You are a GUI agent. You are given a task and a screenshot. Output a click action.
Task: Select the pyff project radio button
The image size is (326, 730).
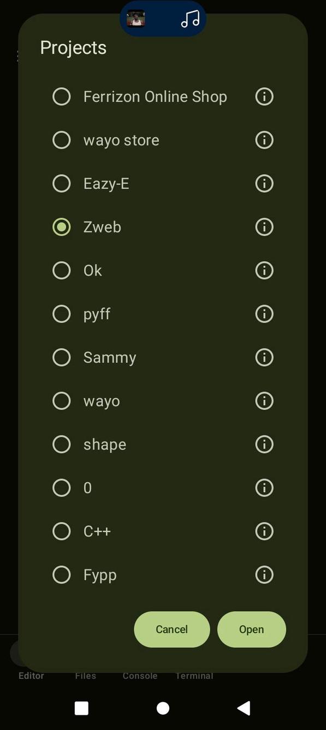pyautogui.click(x=62, y=314)
